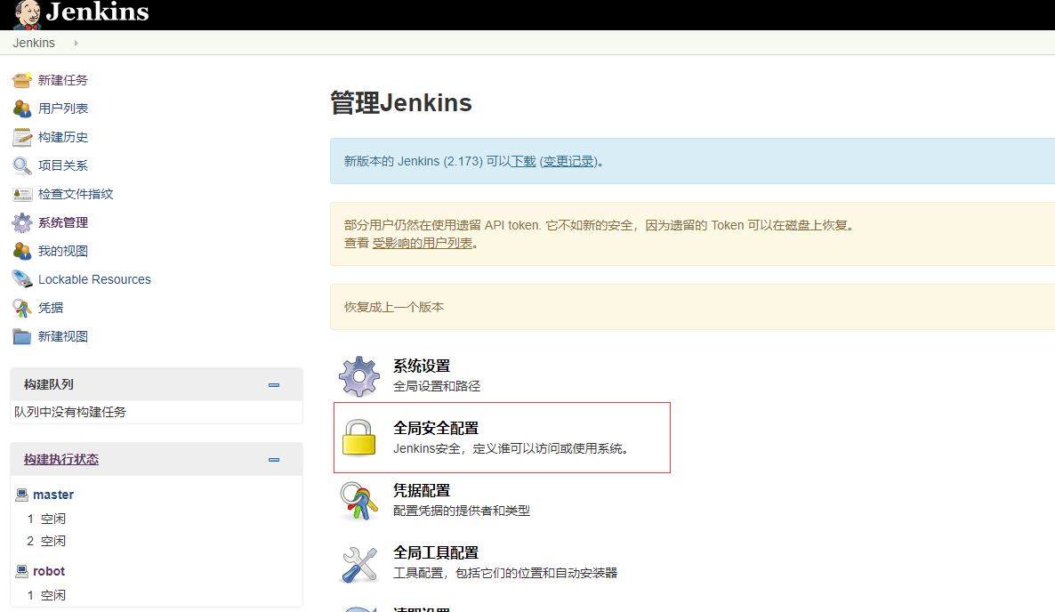
Task: Click the Jenkins breadcrumb link
Action: click(x=34, y=43)
